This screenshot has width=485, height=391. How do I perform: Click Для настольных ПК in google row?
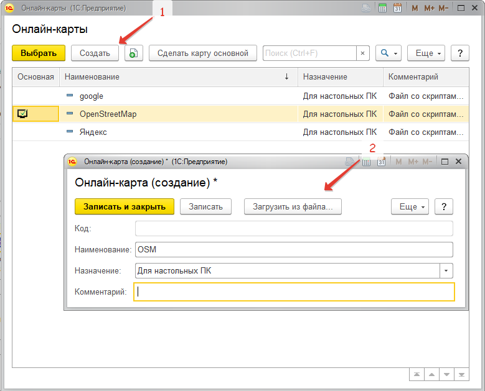340,96
